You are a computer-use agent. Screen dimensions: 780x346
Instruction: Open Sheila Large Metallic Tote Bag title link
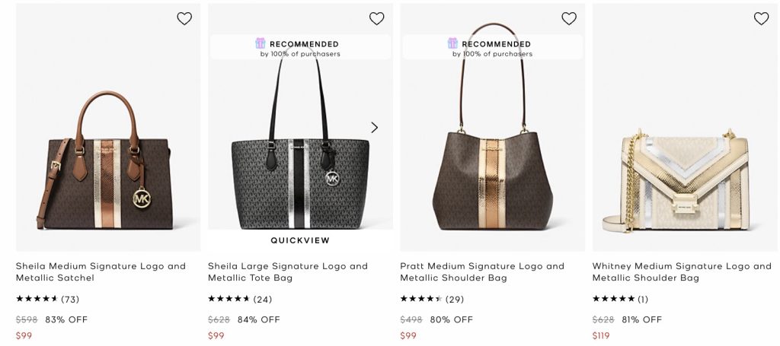(x=288, y=272)
